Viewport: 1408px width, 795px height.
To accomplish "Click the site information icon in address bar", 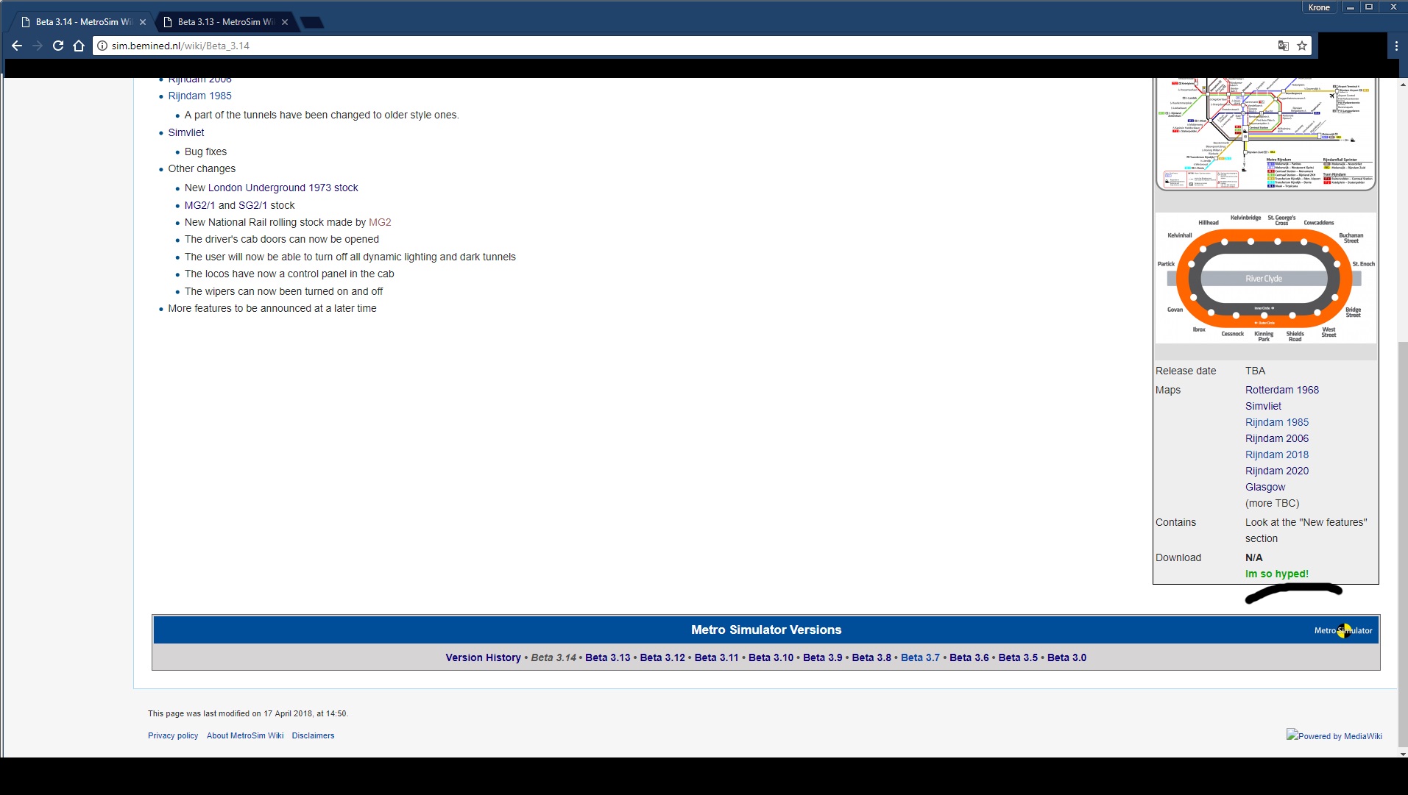I will coord(102,46).
